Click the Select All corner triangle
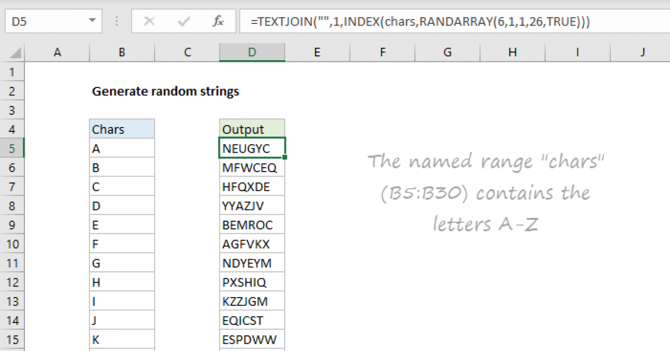Image resolution: width=670 pixels, height=351 pixels. tap(16, 53)
